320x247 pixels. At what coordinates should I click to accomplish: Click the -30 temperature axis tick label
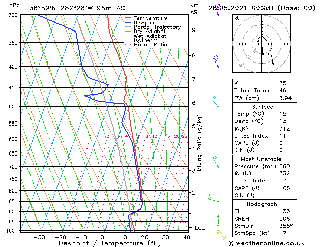pyautogui.click(x=39, y=238)
